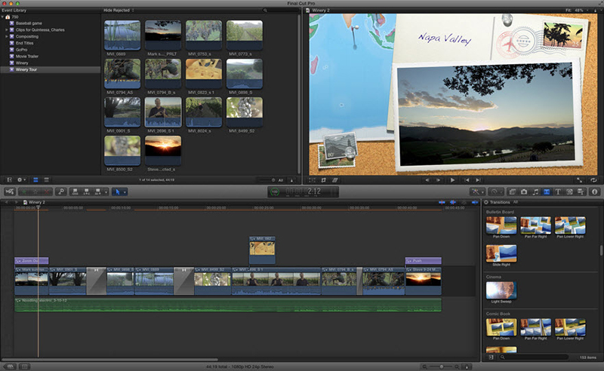The width and height of the screenshot is (604, 371).
Task: Open the Inspector with the info icon
Action: coord(595,192)
